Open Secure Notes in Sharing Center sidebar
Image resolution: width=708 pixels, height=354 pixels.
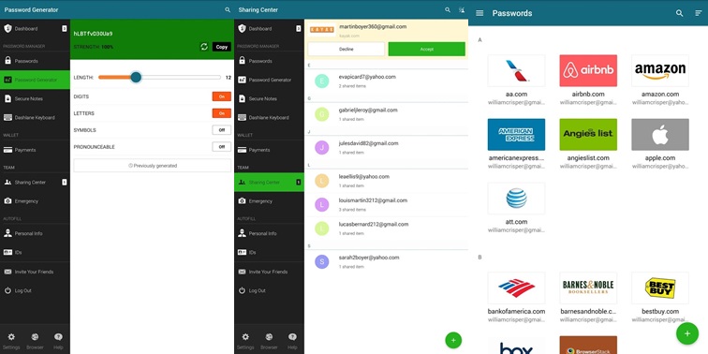click(x=269, y=98)
